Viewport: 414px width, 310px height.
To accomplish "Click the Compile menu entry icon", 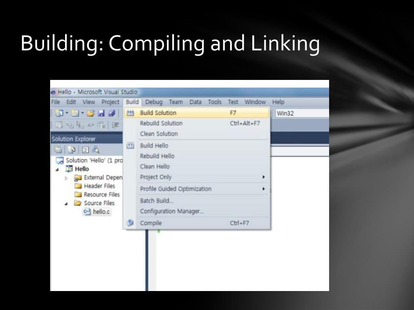I will point(130,223).
